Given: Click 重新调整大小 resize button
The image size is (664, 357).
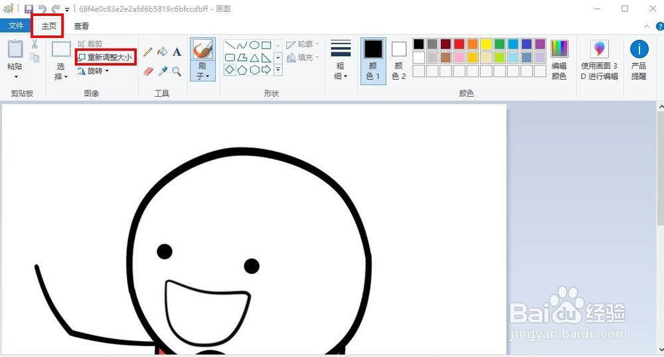Looking at the screenshot, I should (106, 57).
